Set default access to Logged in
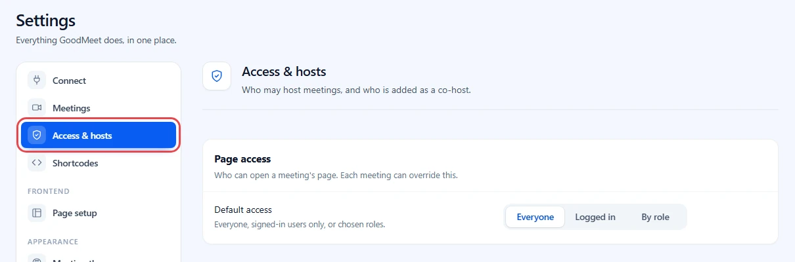 [595, 217]
